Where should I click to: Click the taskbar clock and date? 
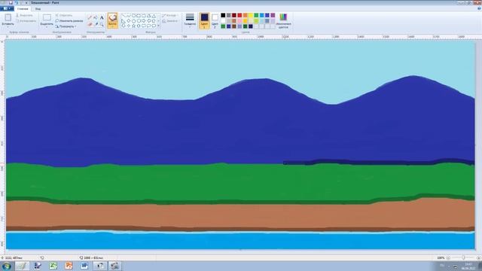click(468, 266)
